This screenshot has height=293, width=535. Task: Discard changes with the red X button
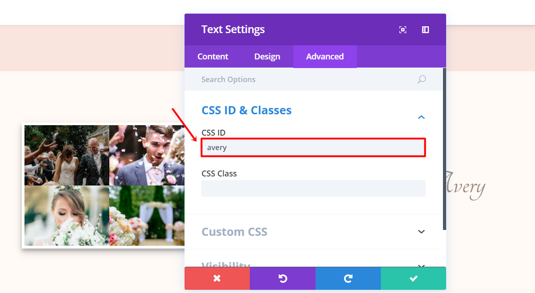coord(217,278)
